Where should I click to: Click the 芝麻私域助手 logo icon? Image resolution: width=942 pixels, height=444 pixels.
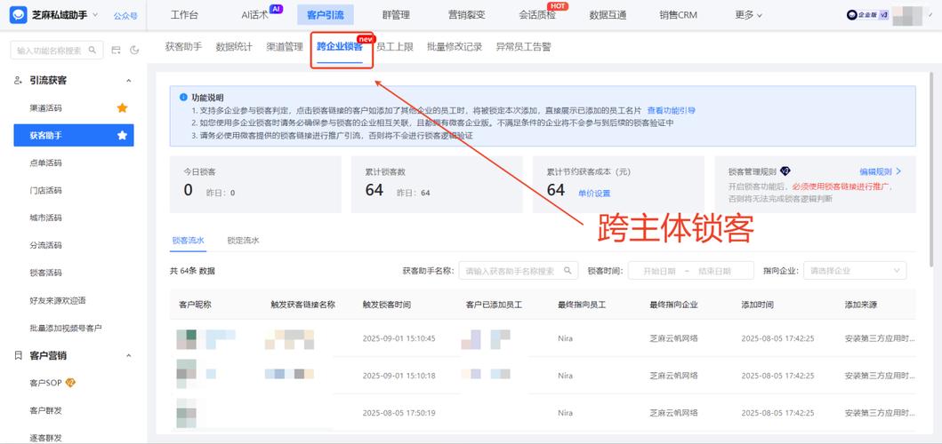tap(19, 15)
